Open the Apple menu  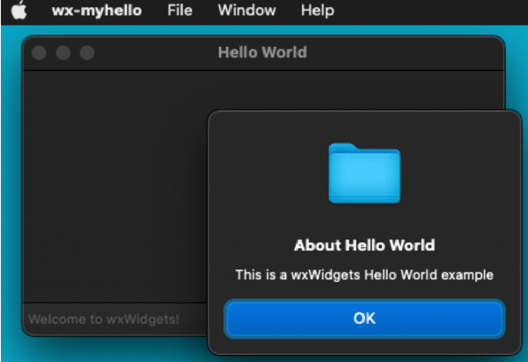click(x=19, y=10)
